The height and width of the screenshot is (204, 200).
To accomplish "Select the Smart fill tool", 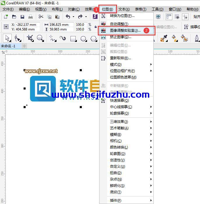I will (x=184, y=38).
